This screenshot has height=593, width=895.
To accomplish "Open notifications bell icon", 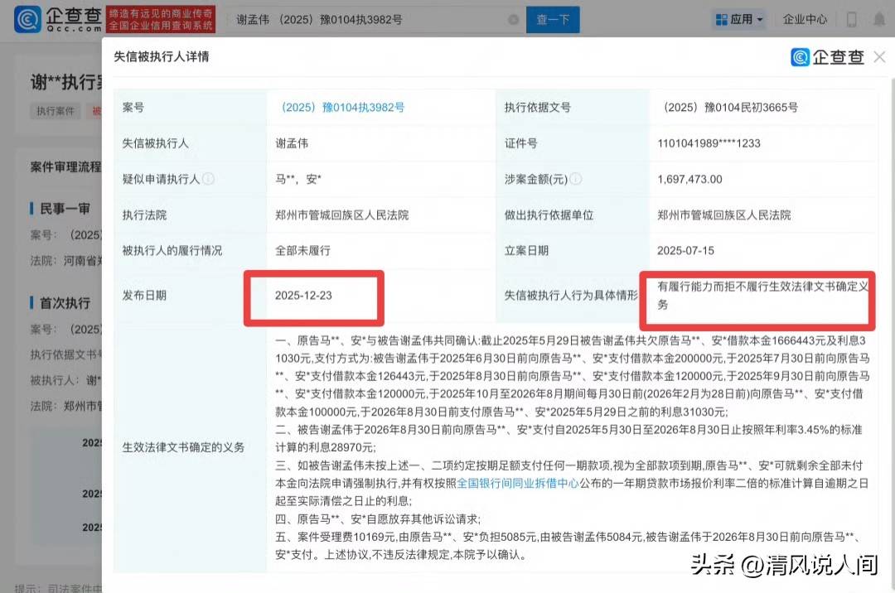I will 878,19.
